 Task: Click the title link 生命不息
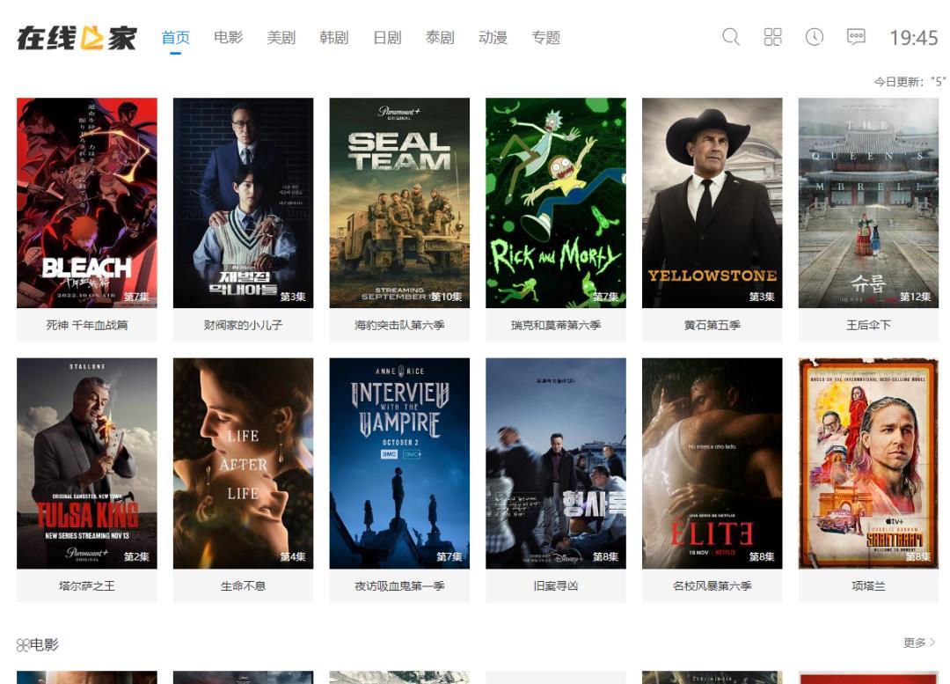click(x=243, y=585)
